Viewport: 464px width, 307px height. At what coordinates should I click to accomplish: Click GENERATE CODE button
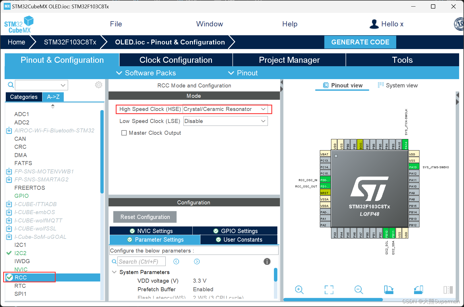[x=360, y=42]
